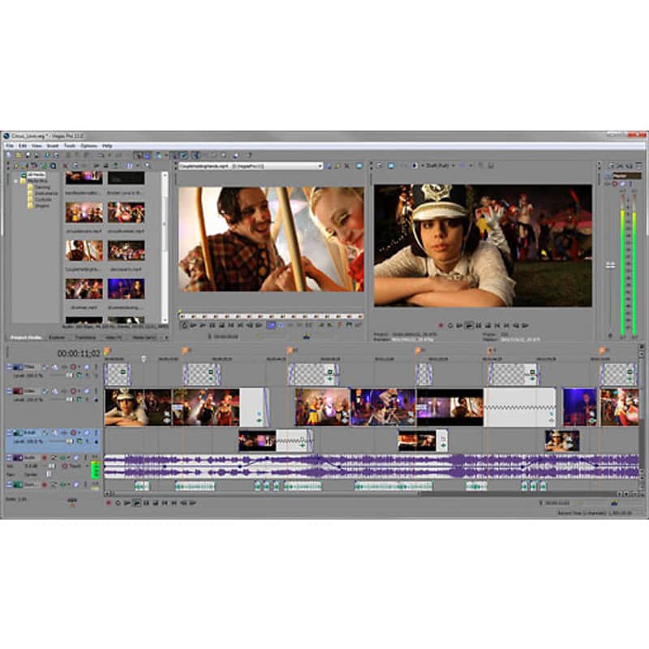649x649 pixels.
Task: Open Track Motion on the Titles track
Action: (x=55, y=367)
